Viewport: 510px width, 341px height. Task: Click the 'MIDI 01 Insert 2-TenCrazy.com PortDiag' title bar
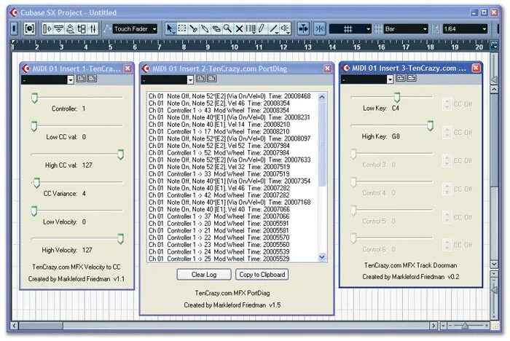point(237,68)
